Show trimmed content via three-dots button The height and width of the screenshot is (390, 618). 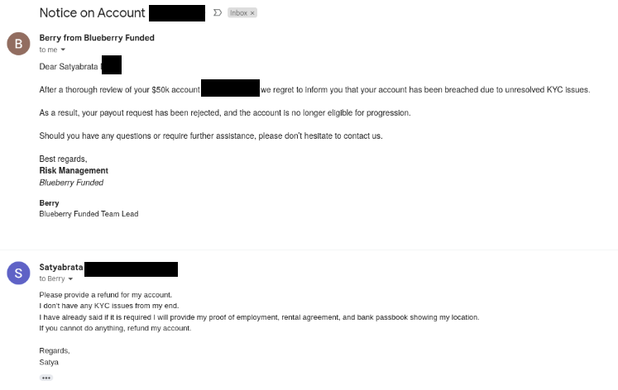(x=46, y=378)
